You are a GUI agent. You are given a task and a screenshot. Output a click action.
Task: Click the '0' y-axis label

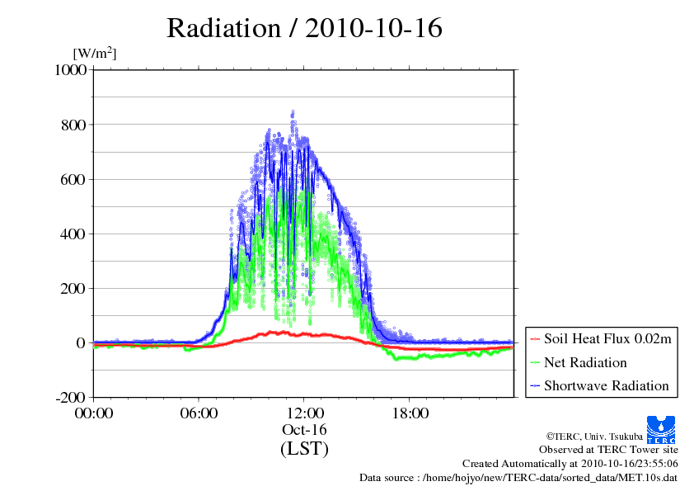pos(81,343)
